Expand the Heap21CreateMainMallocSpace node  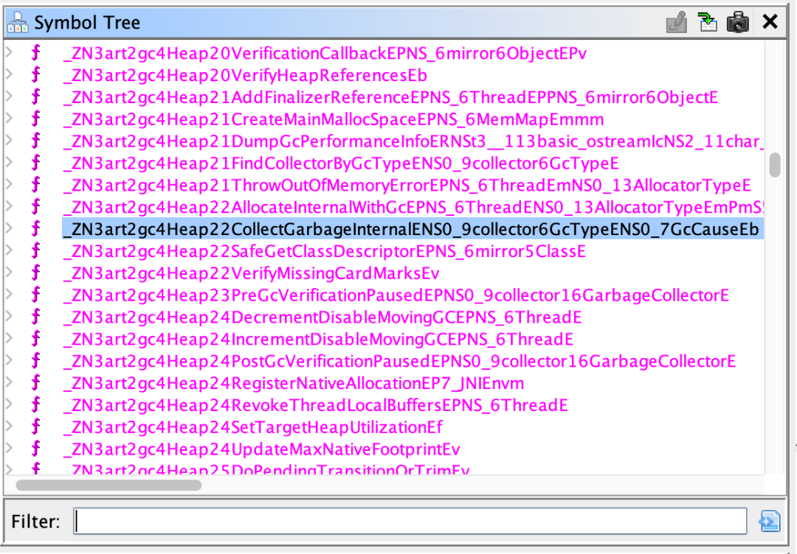[9, 118]
